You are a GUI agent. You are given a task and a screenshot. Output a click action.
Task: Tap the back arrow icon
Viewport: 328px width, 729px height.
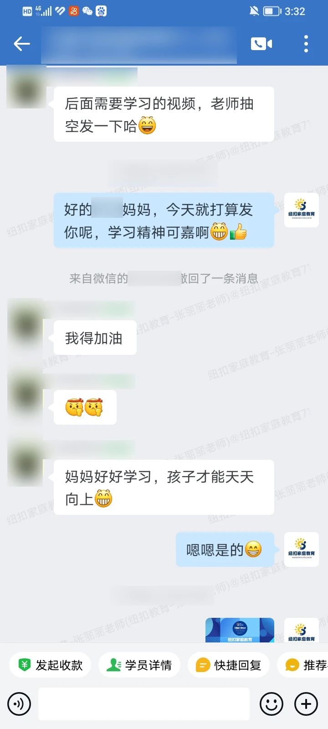click(x=22, y=44)
